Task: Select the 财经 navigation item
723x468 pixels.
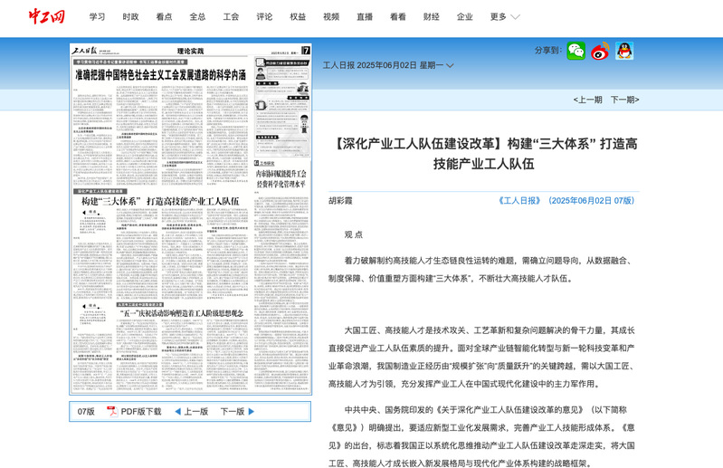Action: pyautogui.click(x=431, y=16)
